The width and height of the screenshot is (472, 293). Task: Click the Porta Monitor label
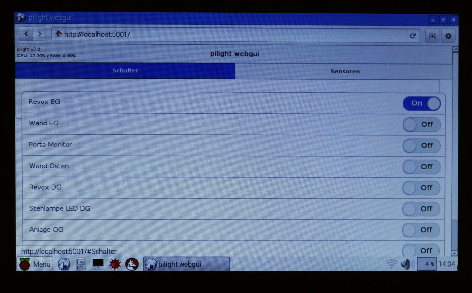click(x=50, y=145)
